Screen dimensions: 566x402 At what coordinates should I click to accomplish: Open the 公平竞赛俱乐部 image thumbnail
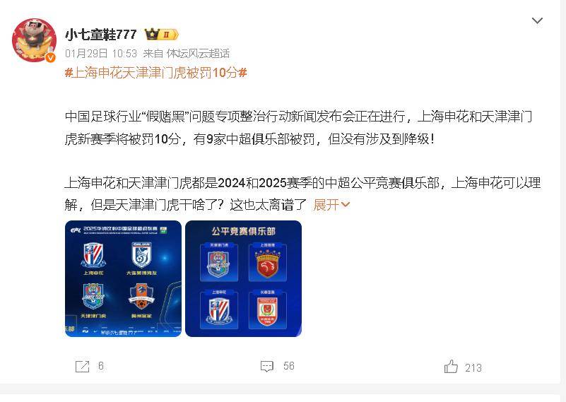click(x=243, y=278)
